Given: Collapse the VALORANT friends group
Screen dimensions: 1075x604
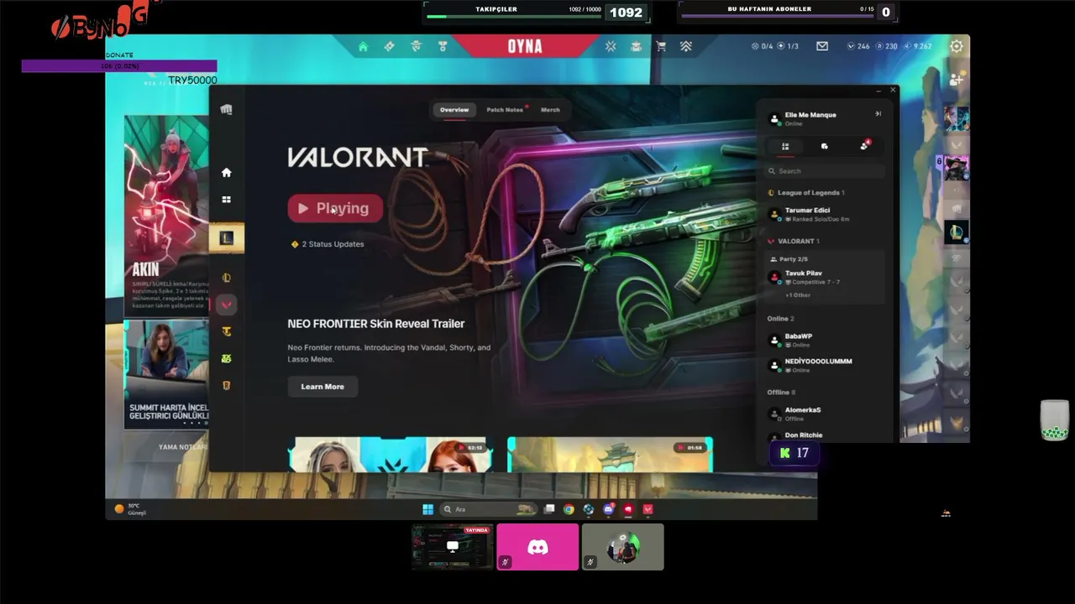Looking at the screenshot, I should (x=794, y=241).
